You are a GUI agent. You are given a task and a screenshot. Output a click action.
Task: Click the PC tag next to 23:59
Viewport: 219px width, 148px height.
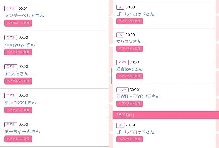click(120, 125)
